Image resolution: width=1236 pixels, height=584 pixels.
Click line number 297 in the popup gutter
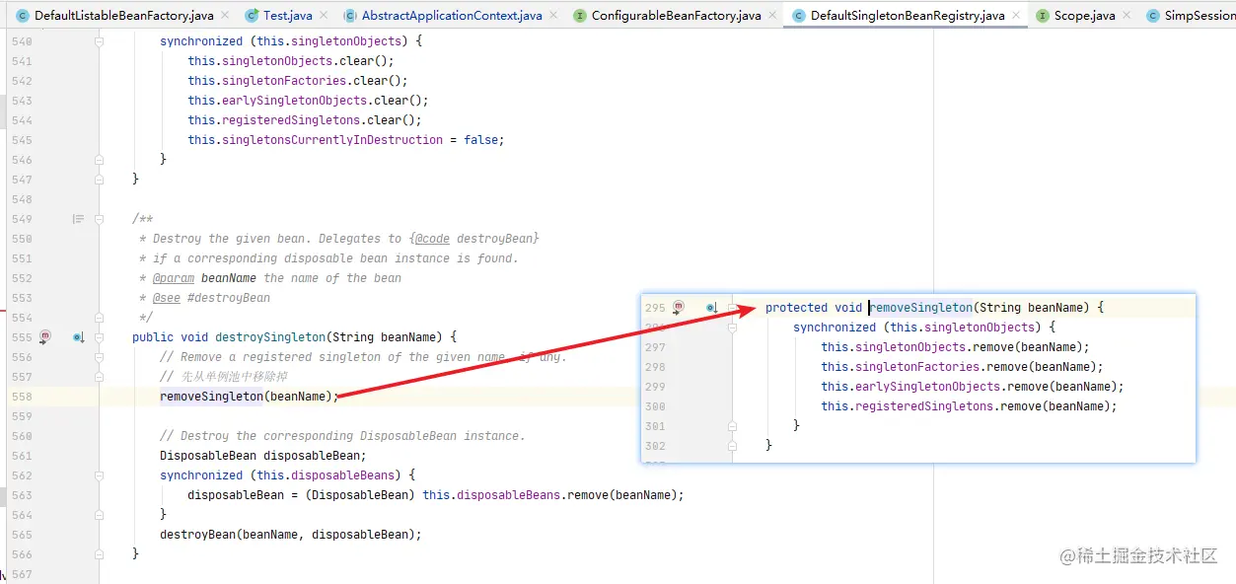point(655,347)
